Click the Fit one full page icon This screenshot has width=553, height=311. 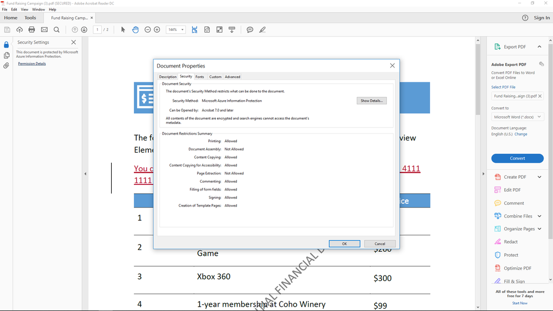tap(207, 30)
